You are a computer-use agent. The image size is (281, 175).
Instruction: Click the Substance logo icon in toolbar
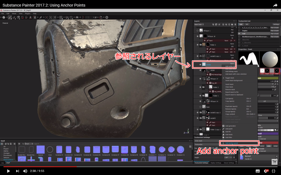tap(4, 17)
